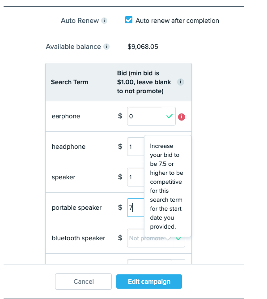Click the Search Term column header

pyautogui.click(x=69, y=82)
